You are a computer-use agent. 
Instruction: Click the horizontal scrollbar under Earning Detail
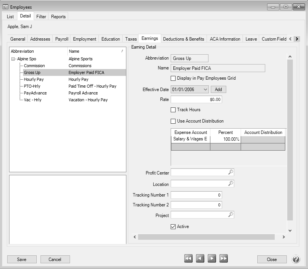pos(206,237)
